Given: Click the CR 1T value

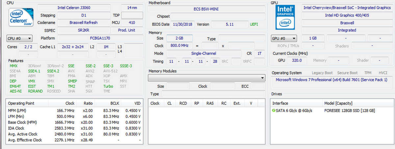Looking at the screenshot, I should [260, 53].
